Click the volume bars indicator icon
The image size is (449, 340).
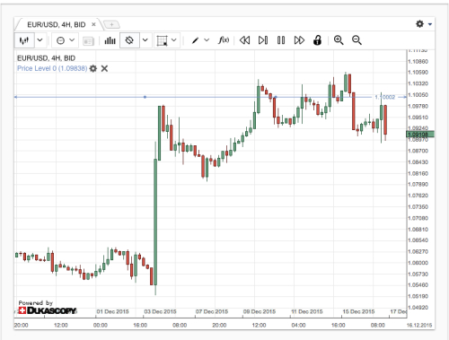coord(110,40)
